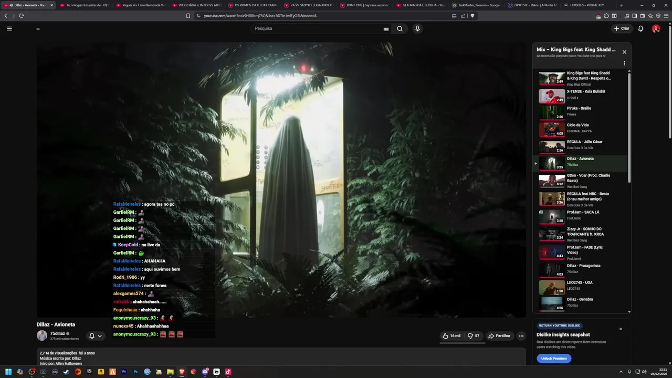672x378 pixels.
Task: Open Discord from the taskbar
Action: tap(205, 372)
